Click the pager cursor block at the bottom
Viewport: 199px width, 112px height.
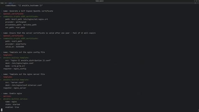[x=2, y=110]
